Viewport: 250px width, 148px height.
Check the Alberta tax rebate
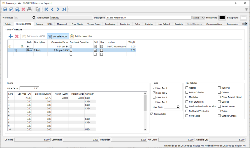pyautogui.click(x=187, y=88)
